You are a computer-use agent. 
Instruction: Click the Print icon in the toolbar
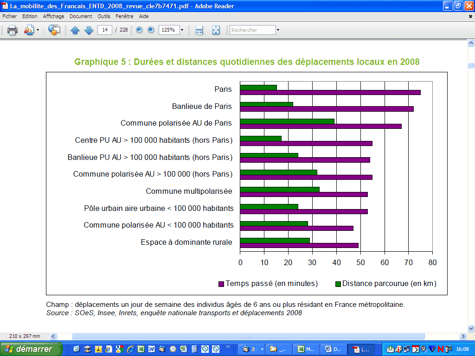pos(12,30)
